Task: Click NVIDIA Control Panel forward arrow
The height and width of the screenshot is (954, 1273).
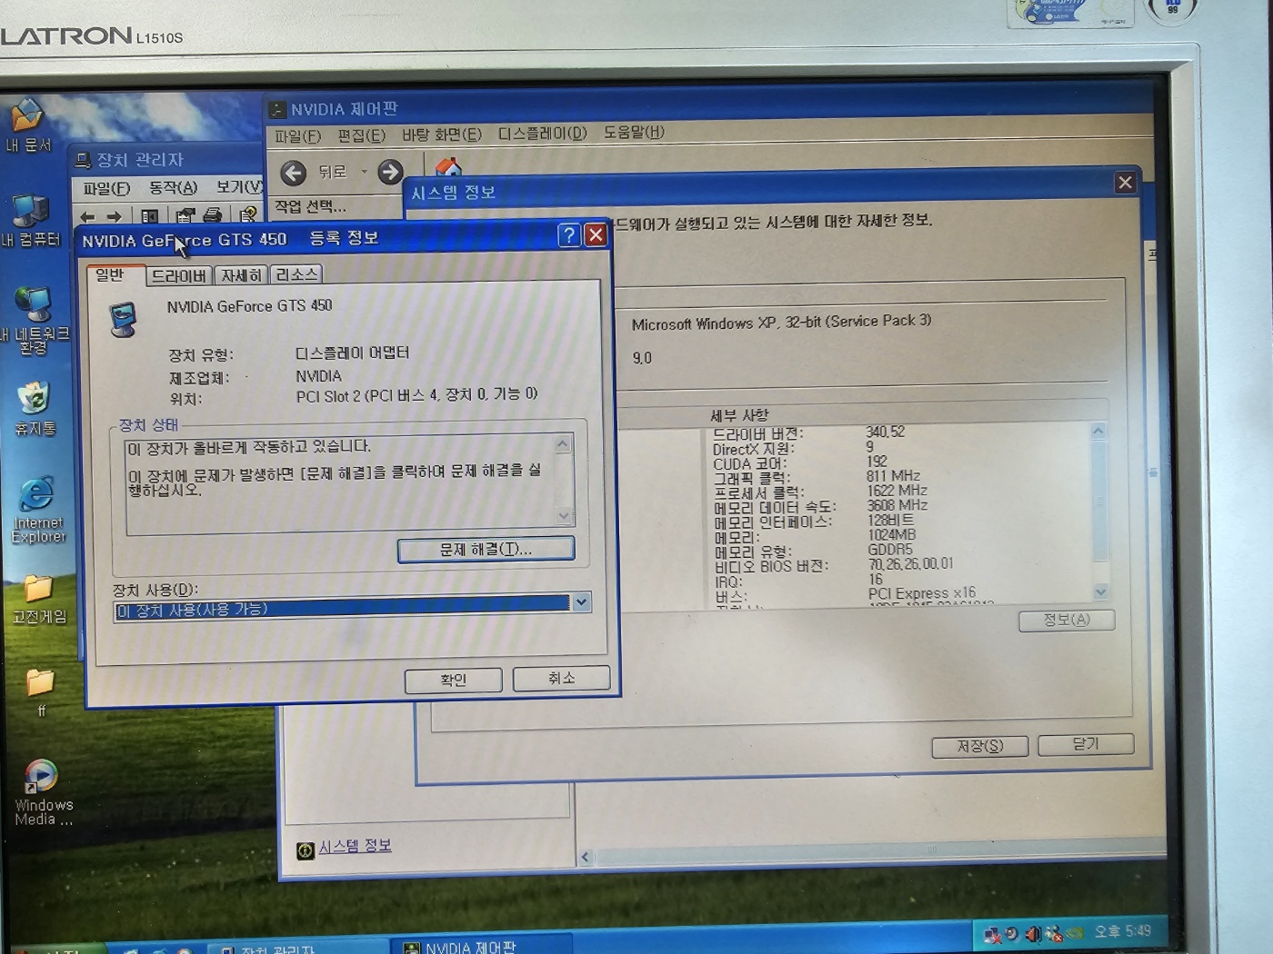Action: [x=390, y=172]
